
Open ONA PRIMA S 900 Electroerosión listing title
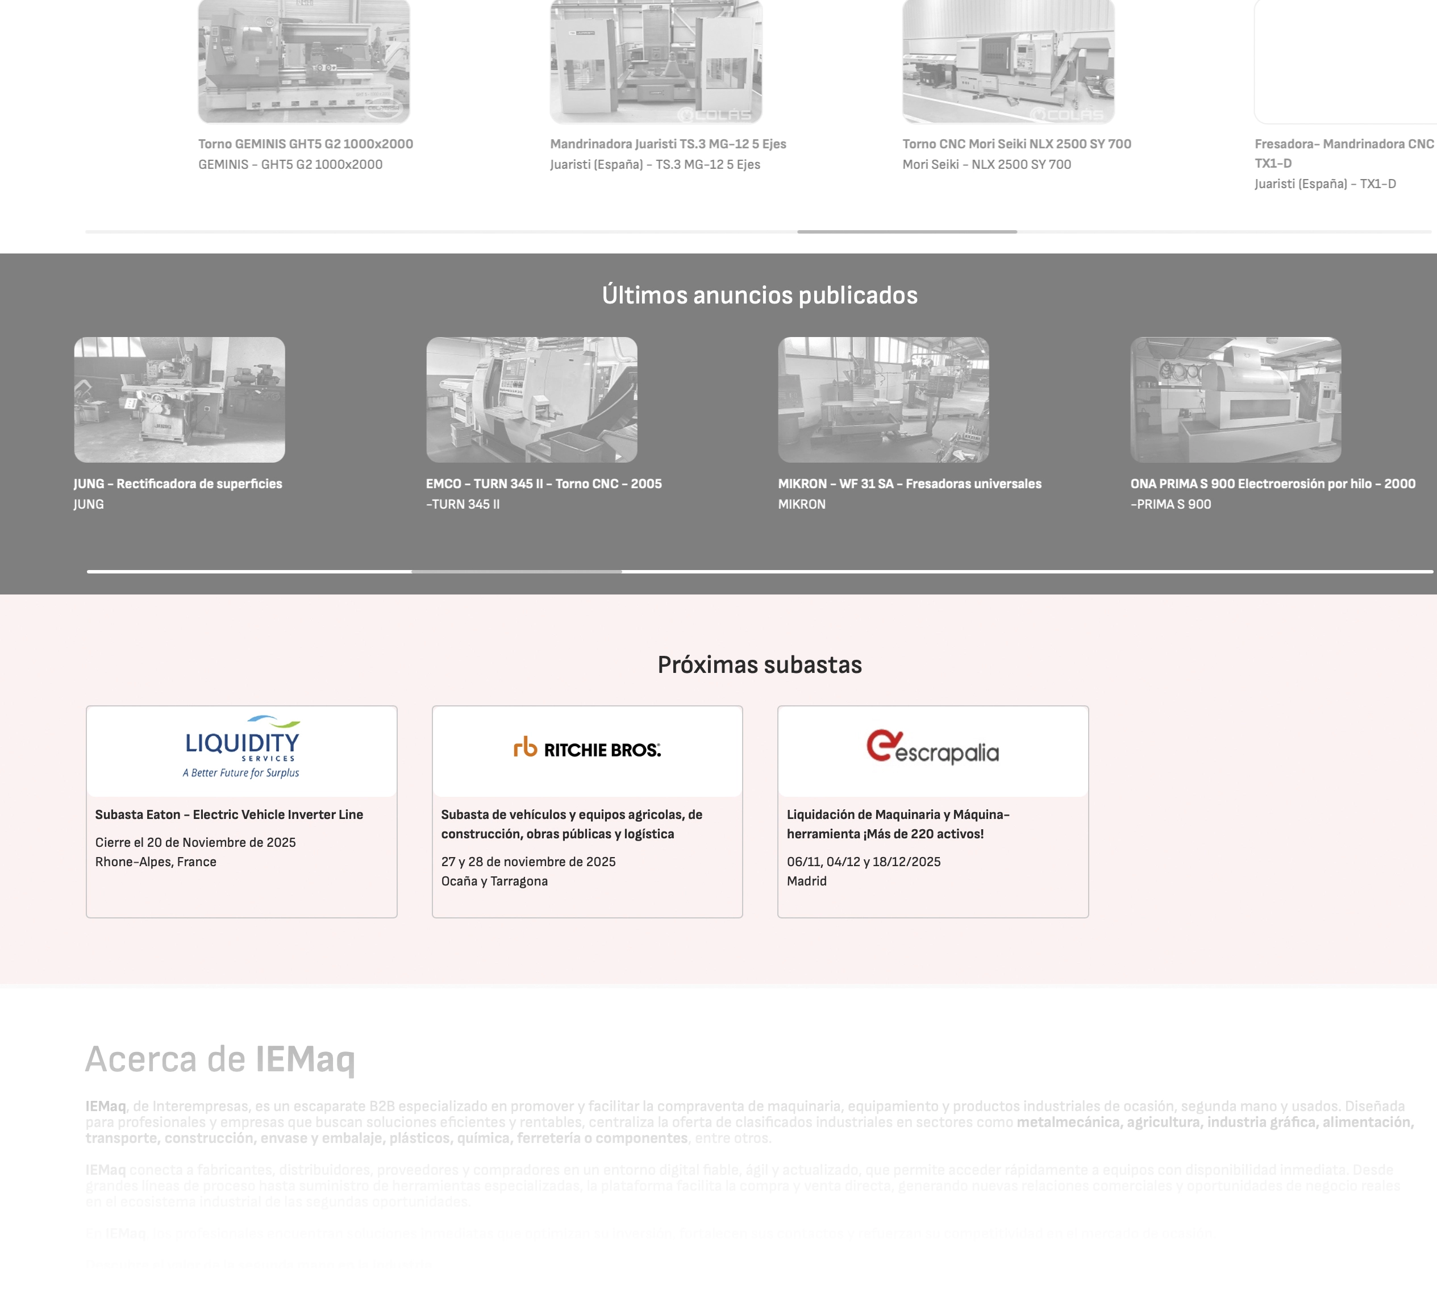pos(1272,484)
